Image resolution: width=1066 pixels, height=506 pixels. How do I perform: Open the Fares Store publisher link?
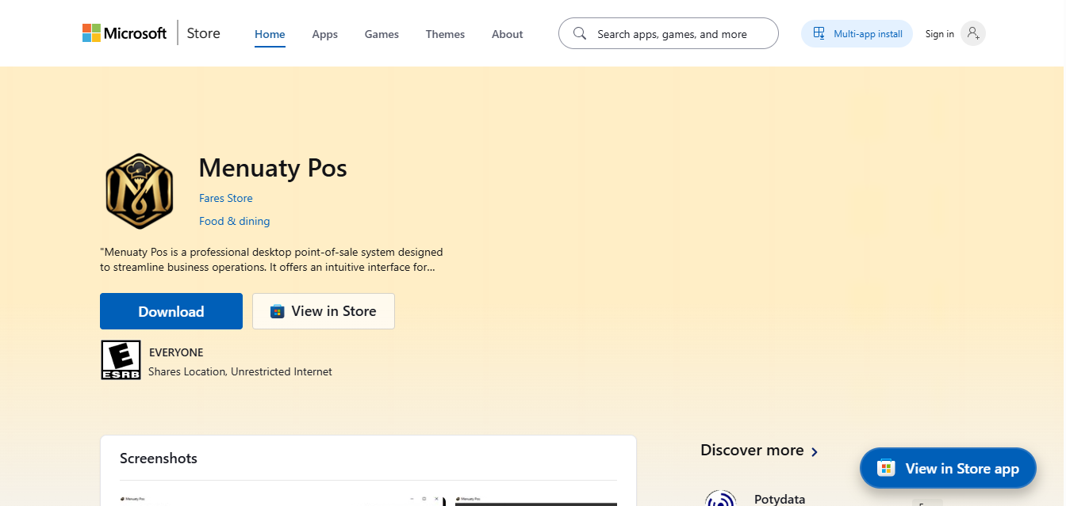[x=226, y=198]
